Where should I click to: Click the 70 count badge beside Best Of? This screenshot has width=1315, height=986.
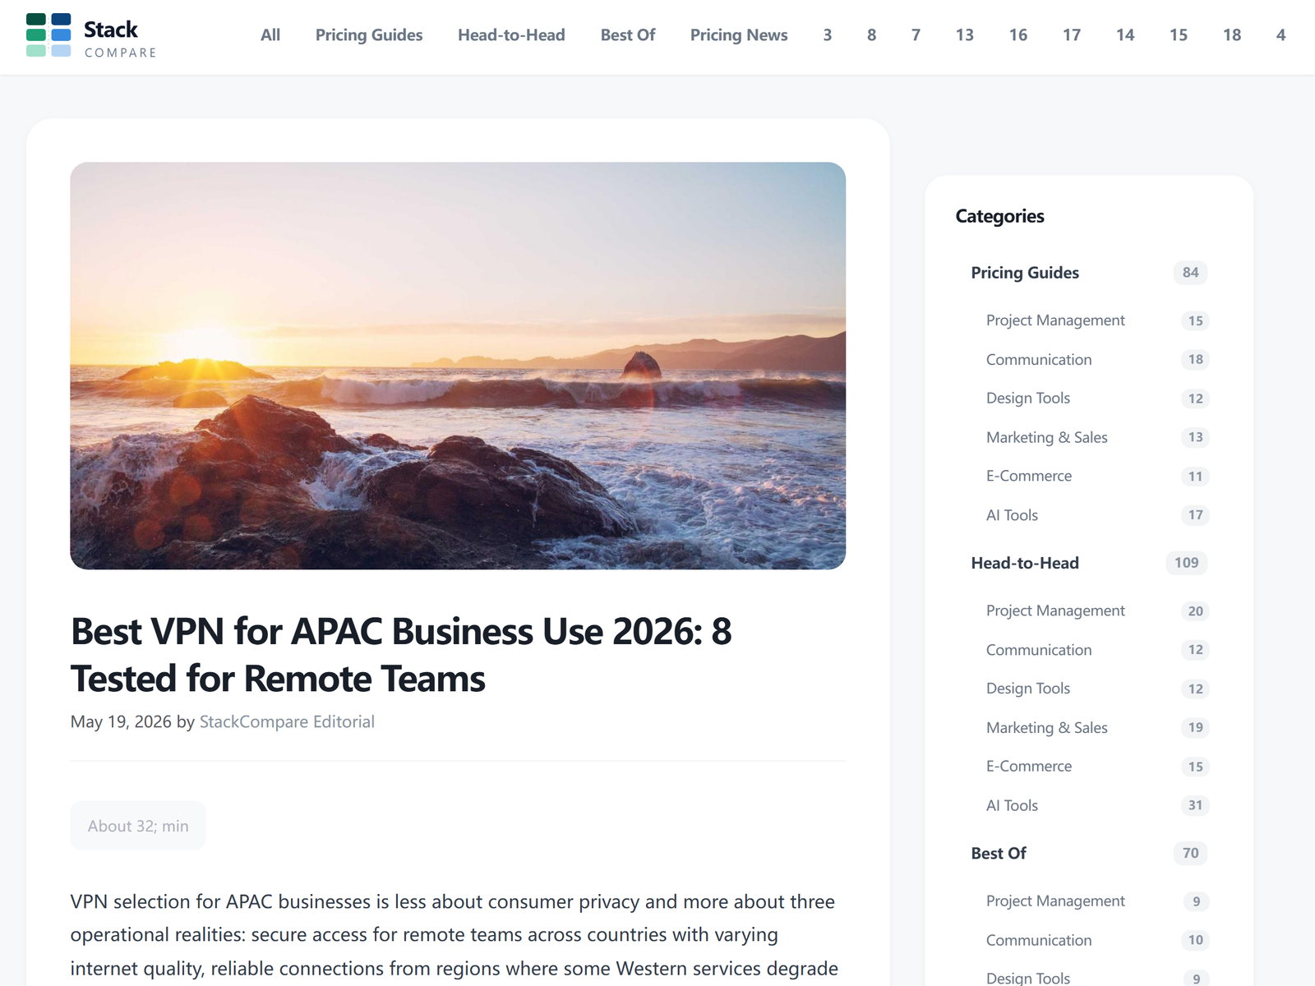pos(1191,853)
